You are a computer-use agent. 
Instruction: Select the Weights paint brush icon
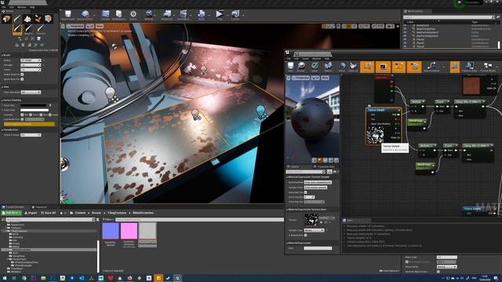(x=28, y=30)
